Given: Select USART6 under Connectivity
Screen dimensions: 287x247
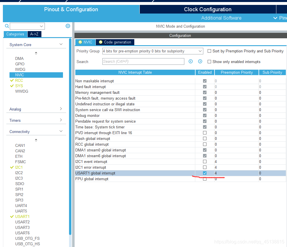Looking at the screenshot, I should (22, 233).
